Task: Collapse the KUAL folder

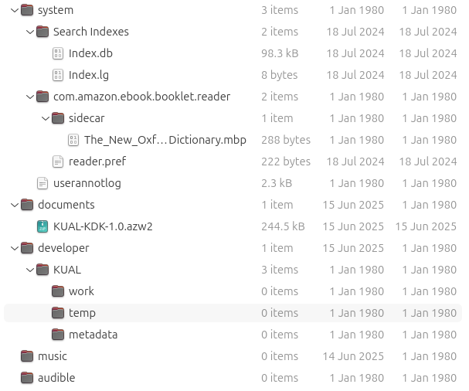Action: pyautogui.click(x=30, y=270)
